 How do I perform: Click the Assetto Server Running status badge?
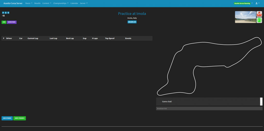click(242, 3)
